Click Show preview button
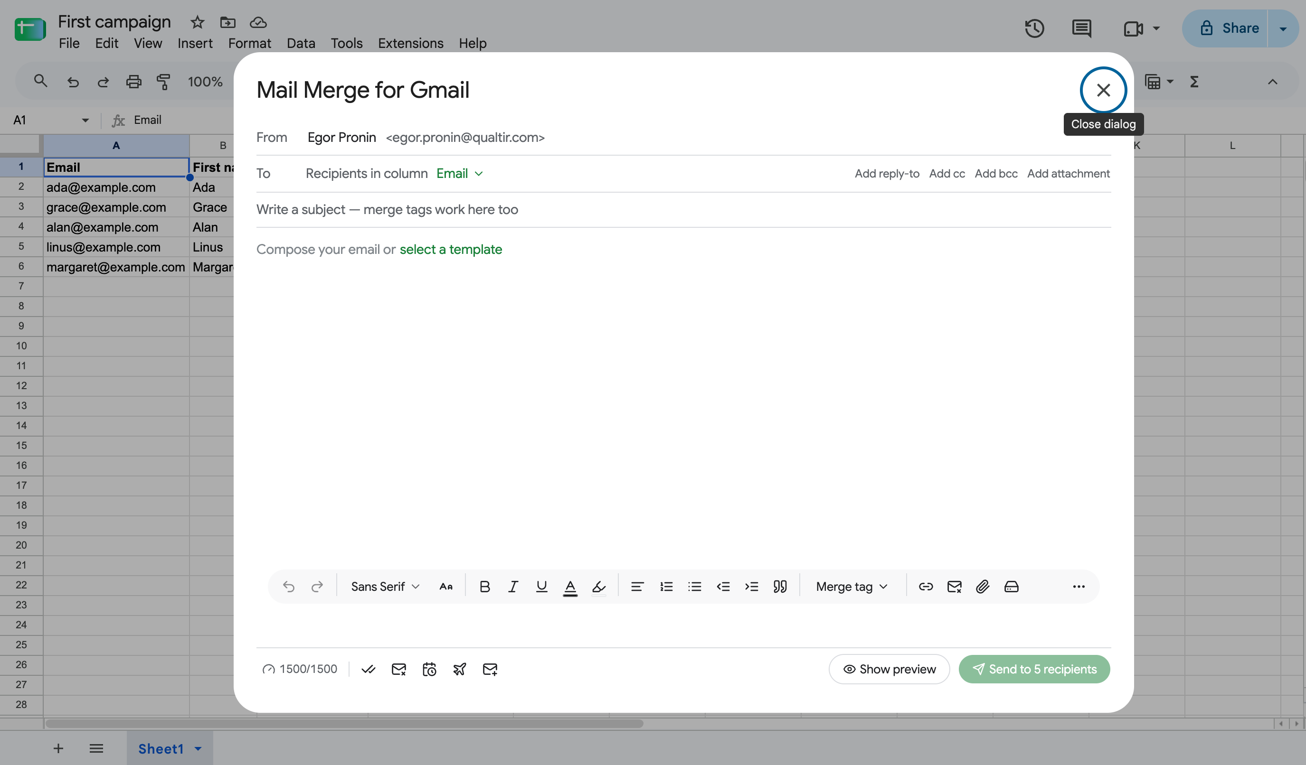This screenshot has height=765, width=1306. coord(889,669)
